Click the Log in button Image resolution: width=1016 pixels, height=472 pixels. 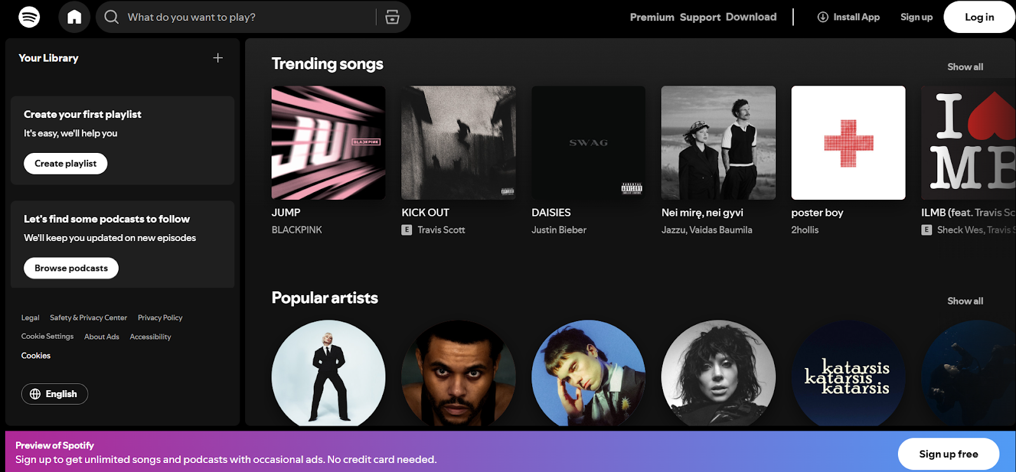979,17
